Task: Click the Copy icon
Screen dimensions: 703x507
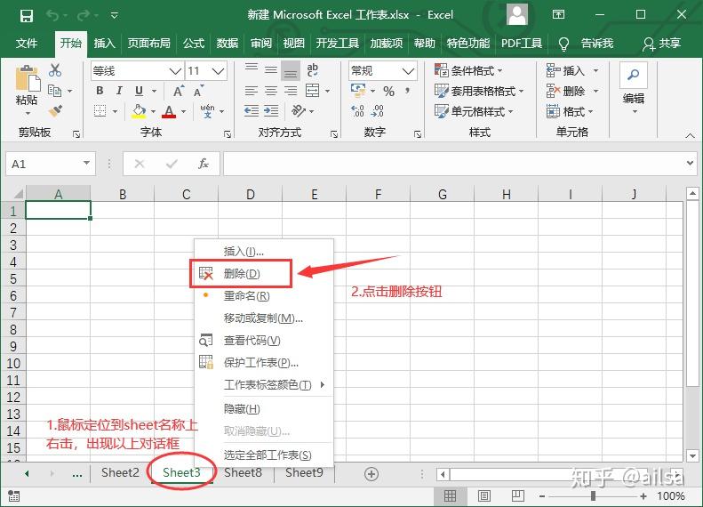Action: click(55, 91)
